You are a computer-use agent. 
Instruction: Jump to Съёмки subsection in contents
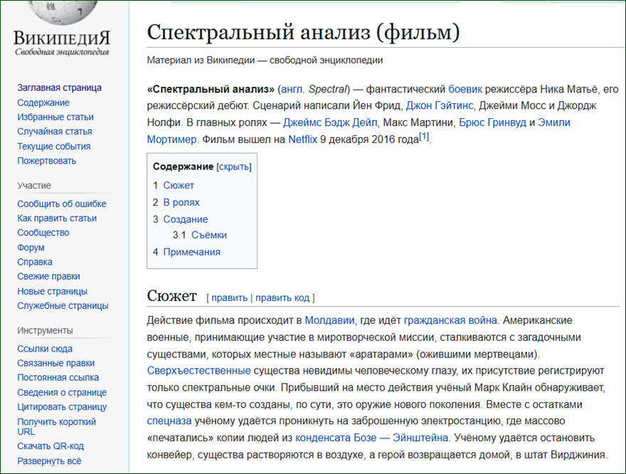209,235
